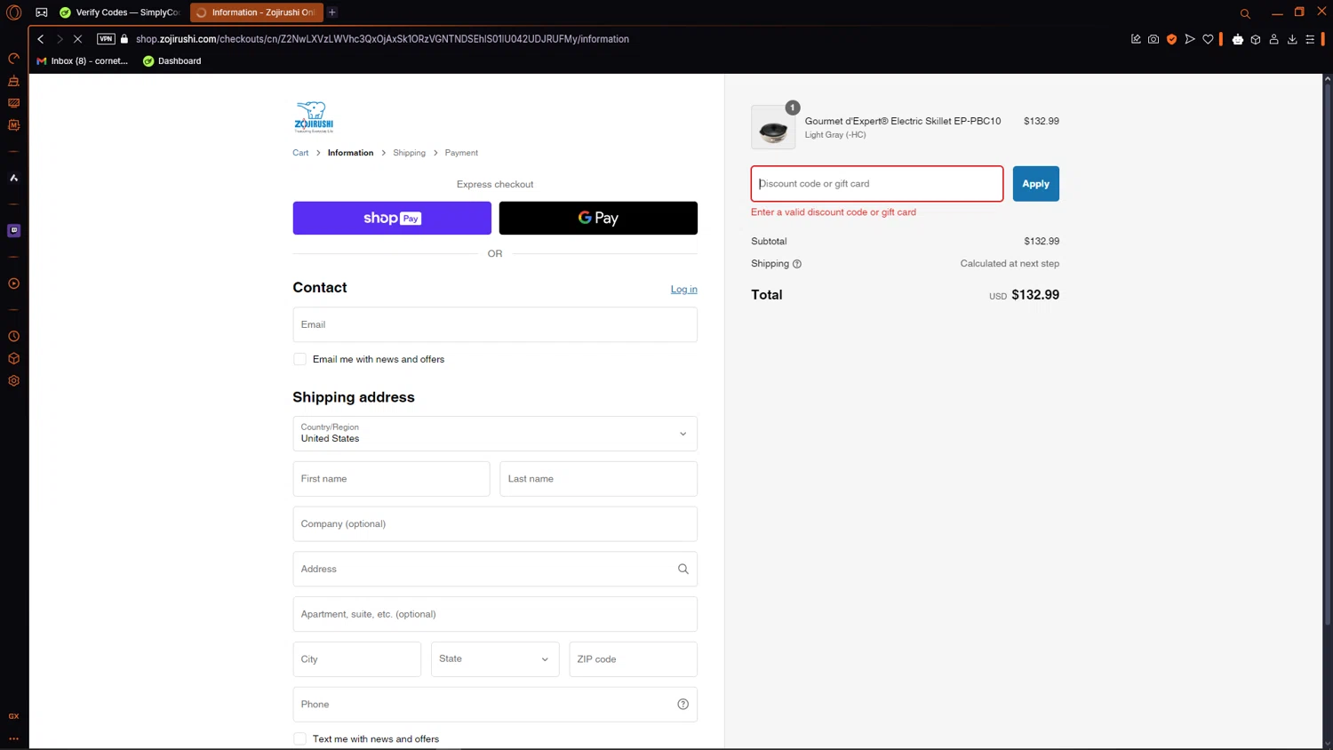Open Easy Setup sliders icon

click(1310, 39)
